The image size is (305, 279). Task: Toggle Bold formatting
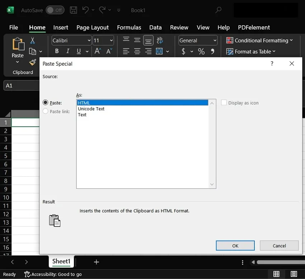pyautogui.click(x=57, y=51)
